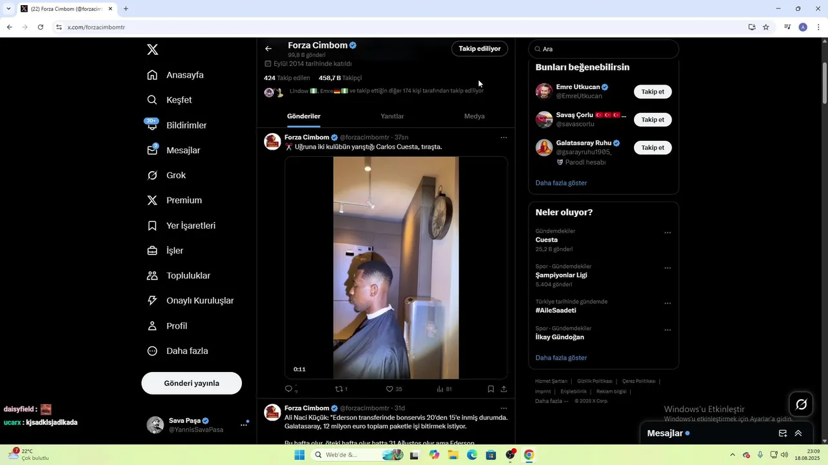Follow Galatasaray Ruhu
This screenshot has height=465, width=828.
point(653,147)
